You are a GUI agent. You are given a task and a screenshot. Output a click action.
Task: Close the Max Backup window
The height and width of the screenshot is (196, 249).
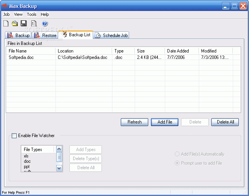243,6
